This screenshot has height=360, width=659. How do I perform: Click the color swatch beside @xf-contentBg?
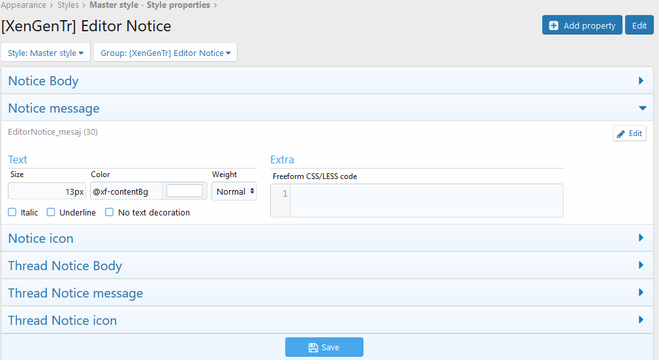click(x=185, y=191)
